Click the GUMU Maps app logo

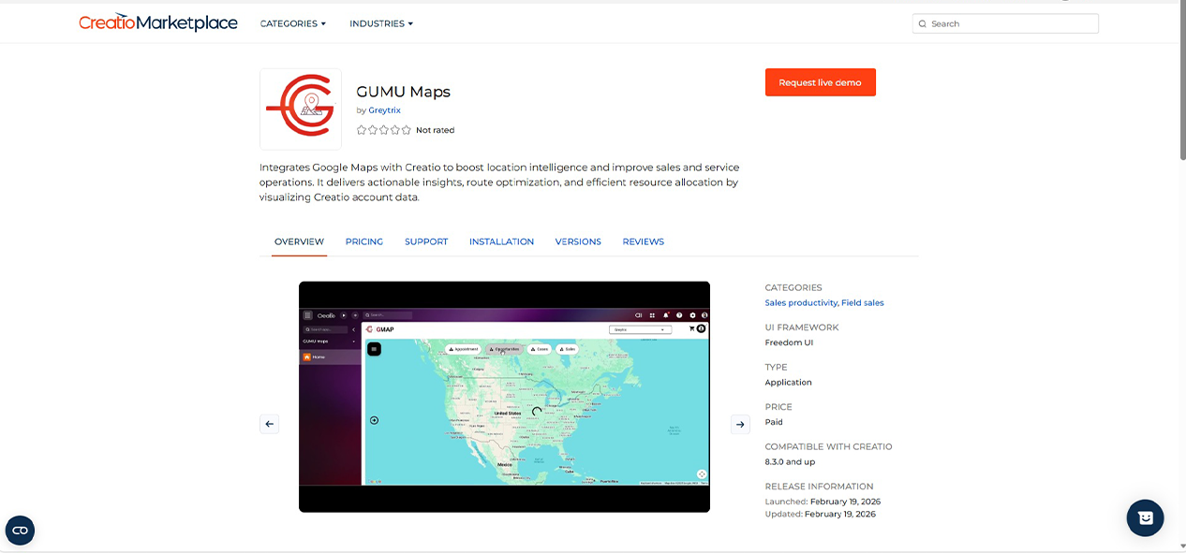(300, 109)
